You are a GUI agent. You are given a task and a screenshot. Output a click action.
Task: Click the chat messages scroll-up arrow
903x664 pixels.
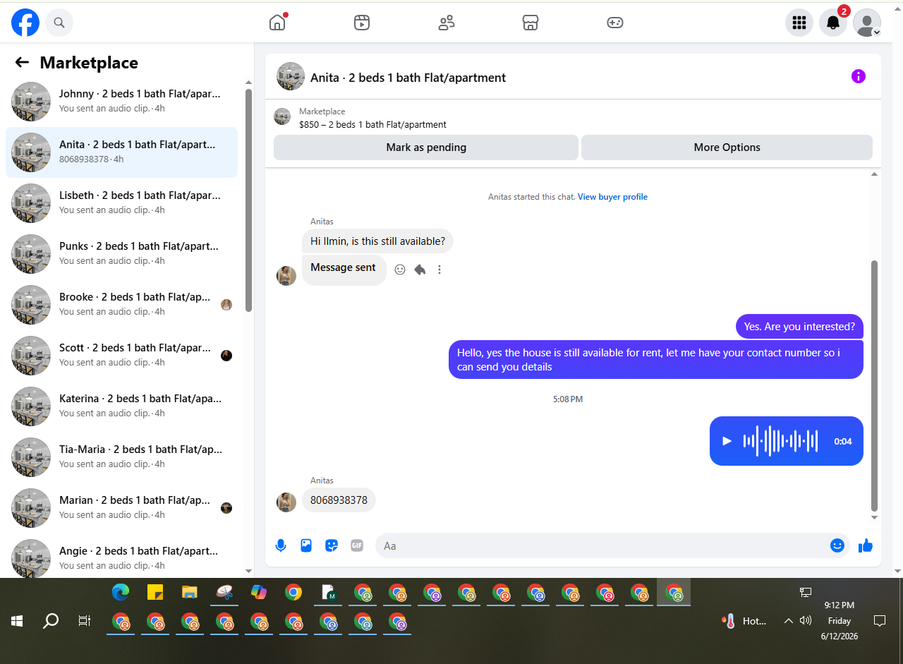pyautogui.click(x=875, y=174)
